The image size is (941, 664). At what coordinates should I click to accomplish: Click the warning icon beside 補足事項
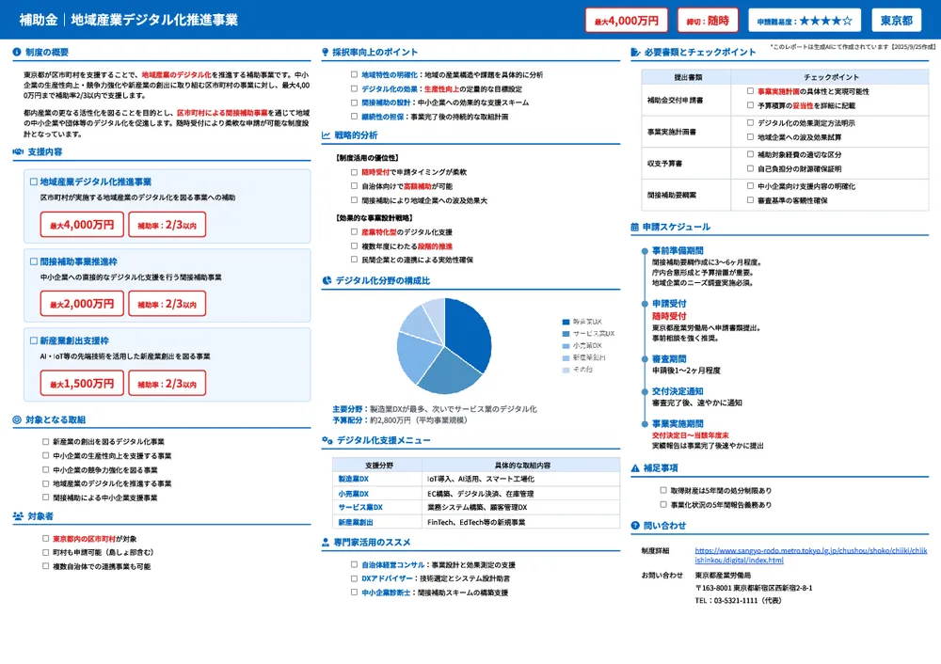point(635,467)
